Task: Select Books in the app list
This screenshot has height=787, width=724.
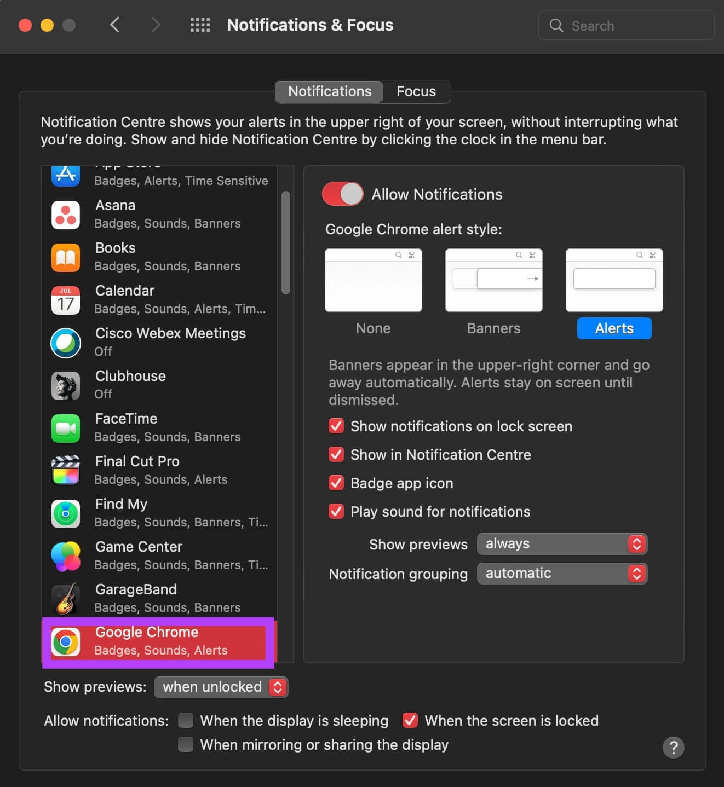Action: coord(159,257)
